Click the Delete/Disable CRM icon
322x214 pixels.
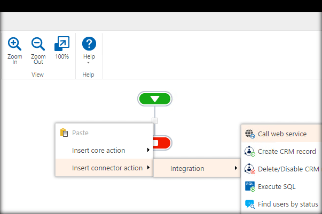pyautogui.click(x=249, y=169)
